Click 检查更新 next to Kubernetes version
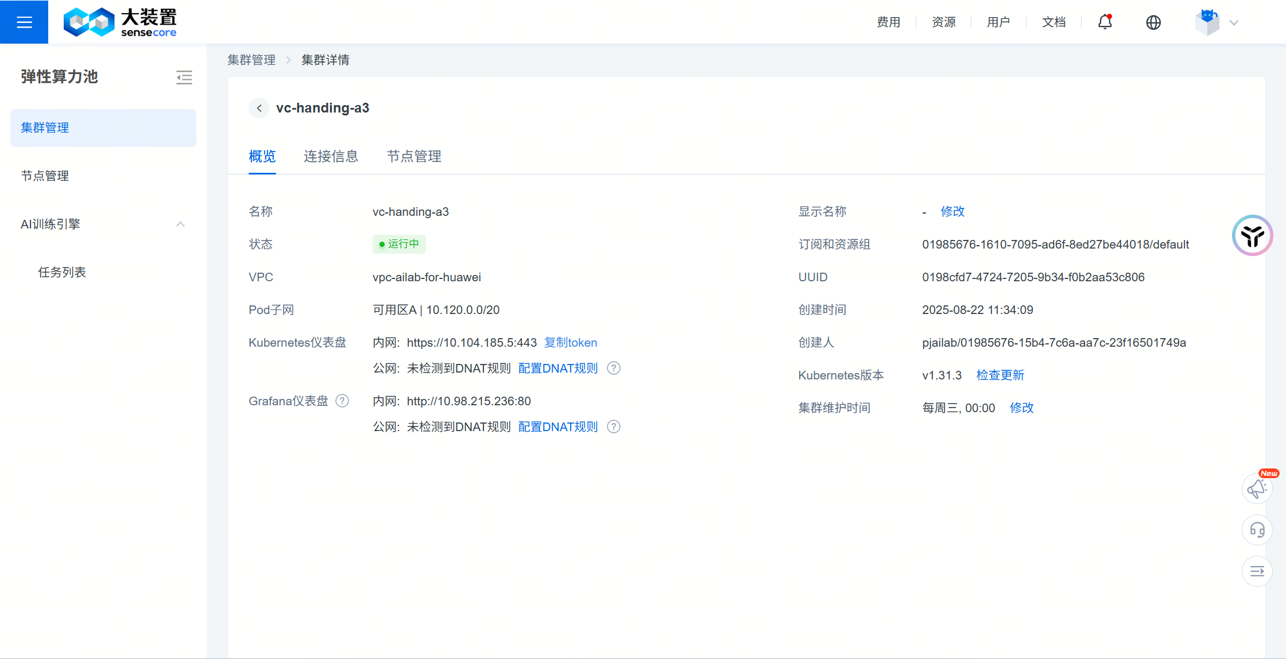 (1000, 375)
